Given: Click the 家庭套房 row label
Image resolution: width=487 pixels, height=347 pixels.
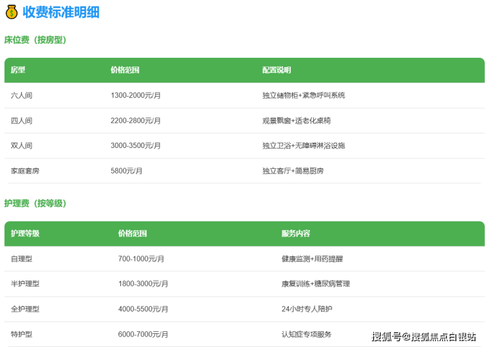Looking at the screenshot, I should [25, 171].
